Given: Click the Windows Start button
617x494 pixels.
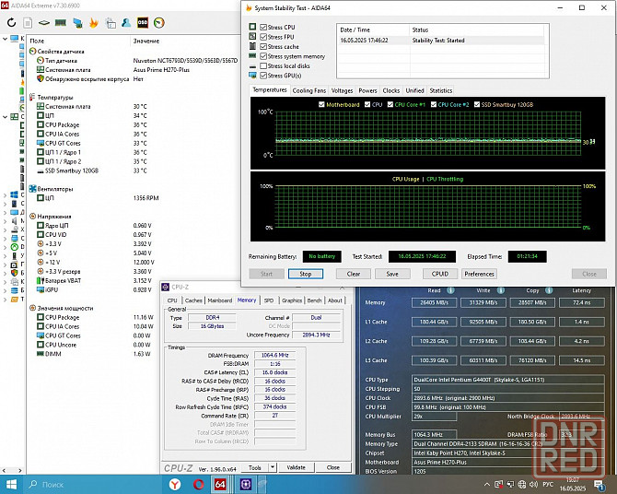Looking at the screenshot, I should point(11,484).
